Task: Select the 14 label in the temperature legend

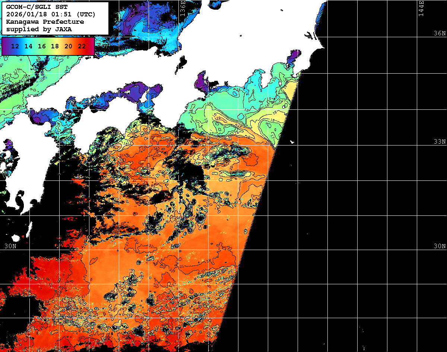Action: 28,47
